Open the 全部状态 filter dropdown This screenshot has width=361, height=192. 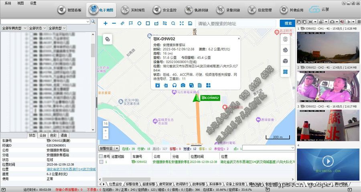(x=37, y=29)
